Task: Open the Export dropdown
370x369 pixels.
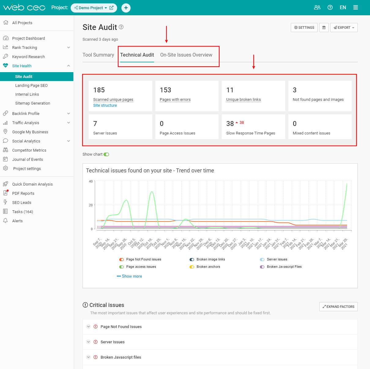Action: tap(344, 28)
